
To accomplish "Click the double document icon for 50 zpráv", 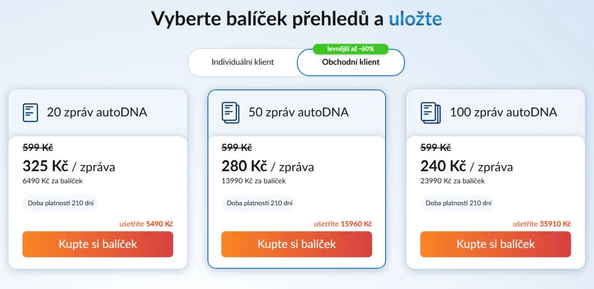I will tap(230, 112).
